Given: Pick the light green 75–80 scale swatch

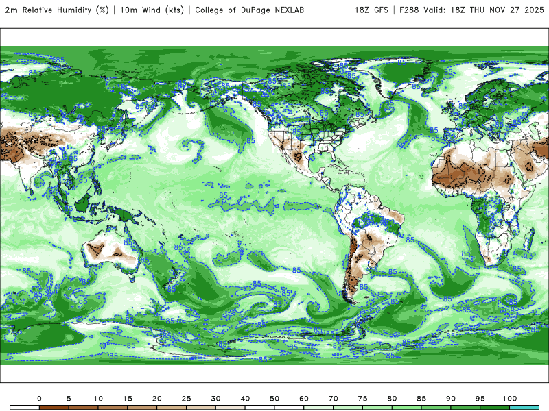Looking at the screenshot, I should pos(377,408).
